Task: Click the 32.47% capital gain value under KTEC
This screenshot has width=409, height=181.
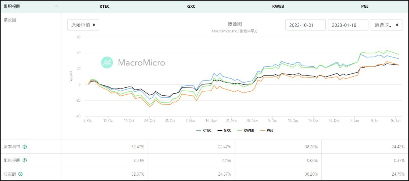Action: click(x=138, y=146)
